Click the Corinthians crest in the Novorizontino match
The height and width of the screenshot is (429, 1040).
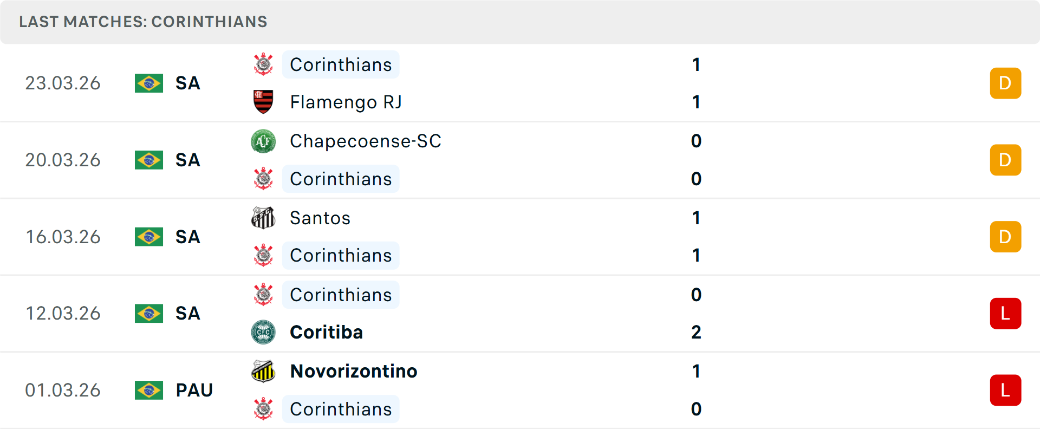263,409
